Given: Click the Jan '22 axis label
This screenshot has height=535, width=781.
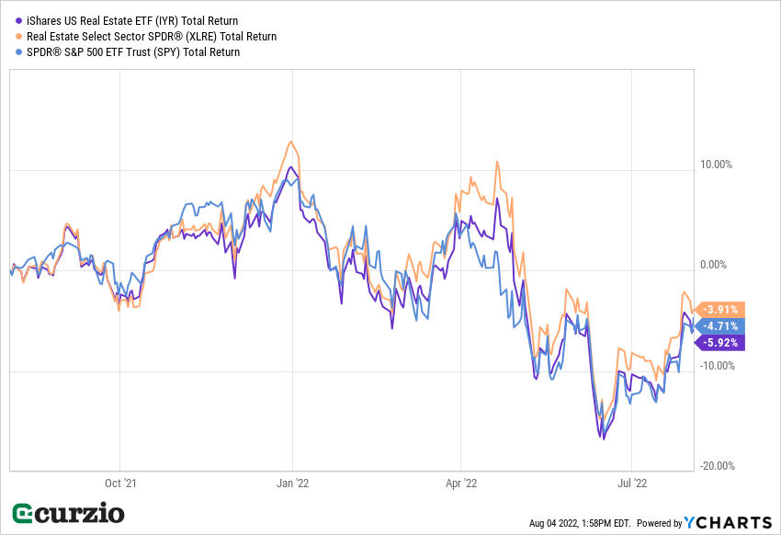Looking at the screenshot, I should coord(291,482).
